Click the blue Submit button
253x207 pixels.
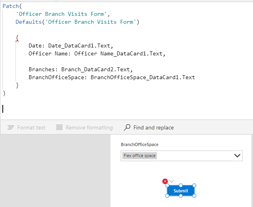181,191
